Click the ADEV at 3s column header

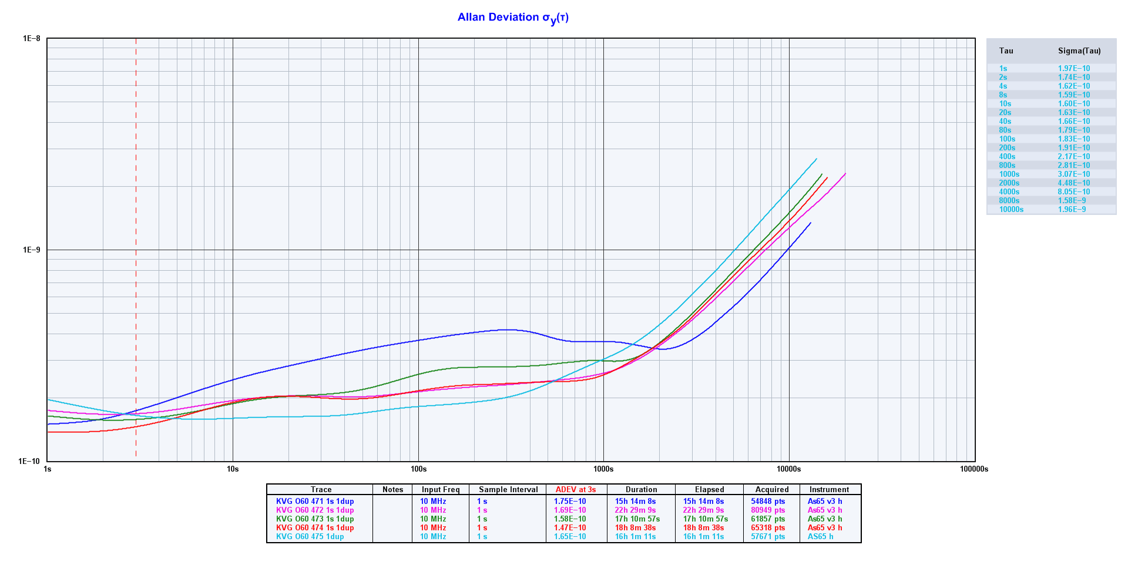576,490
